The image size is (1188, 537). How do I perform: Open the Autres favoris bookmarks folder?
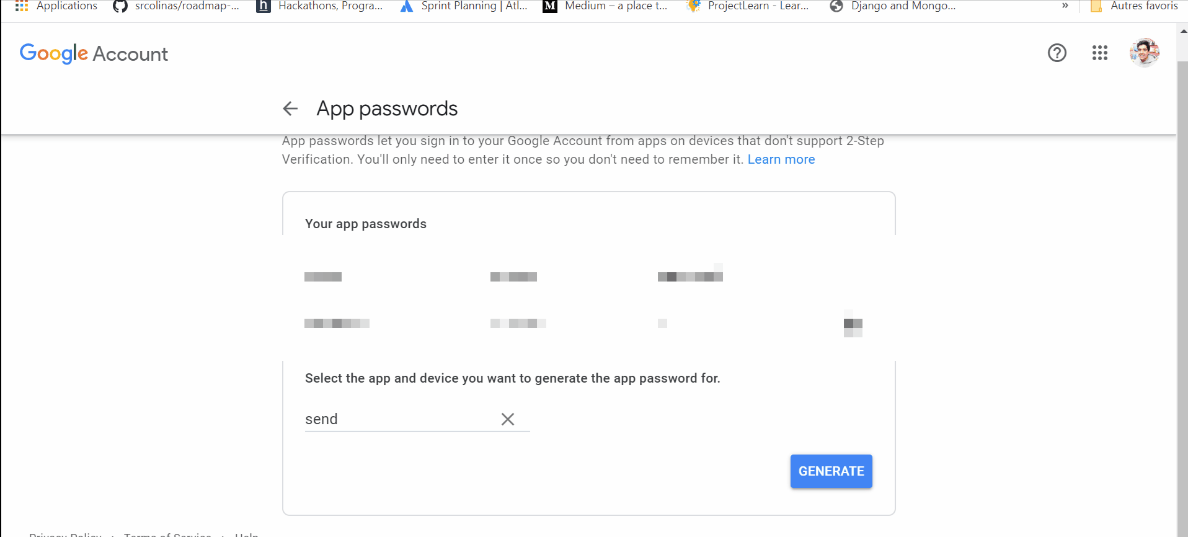pos(1134,6)
